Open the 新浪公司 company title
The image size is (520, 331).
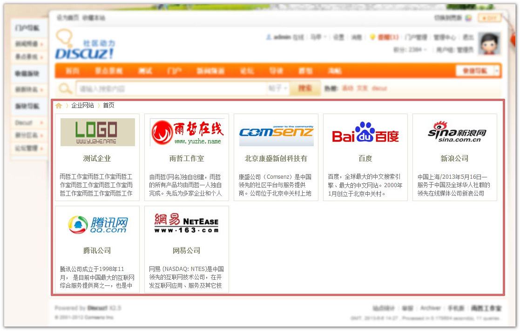(455, 159)
